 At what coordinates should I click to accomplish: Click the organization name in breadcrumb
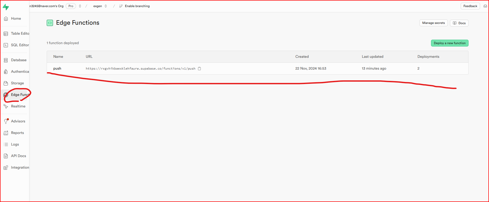coord(46,6)
